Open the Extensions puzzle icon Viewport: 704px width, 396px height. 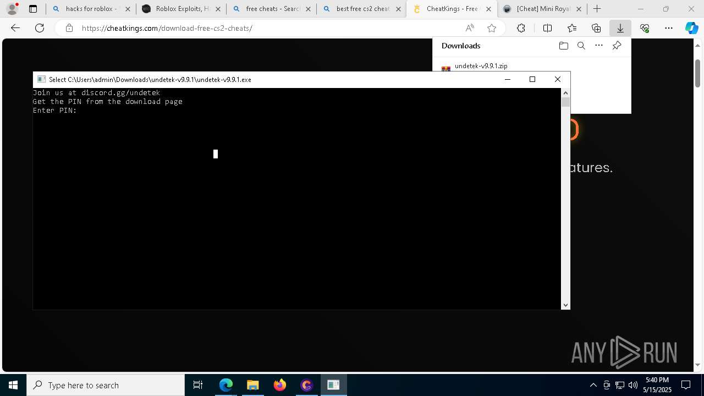point(521,28)
